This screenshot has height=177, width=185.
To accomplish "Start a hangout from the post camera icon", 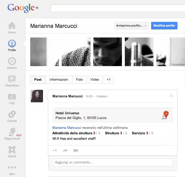I will point(76,151).
